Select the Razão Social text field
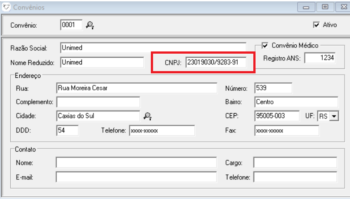The image size is (350, 199). tap(153, 48)
